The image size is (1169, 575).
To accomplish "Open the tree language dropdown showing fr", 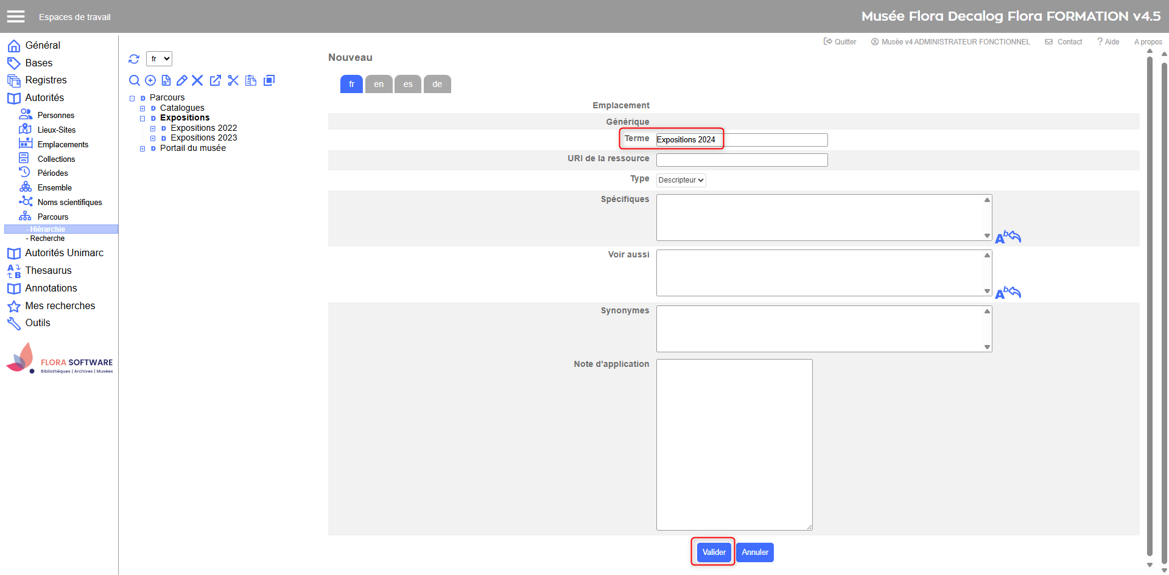I will tap(159, 58).
